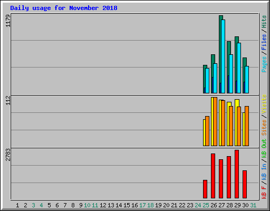
Task: Click day 26 on the x-axis
Action: point(214,205)
